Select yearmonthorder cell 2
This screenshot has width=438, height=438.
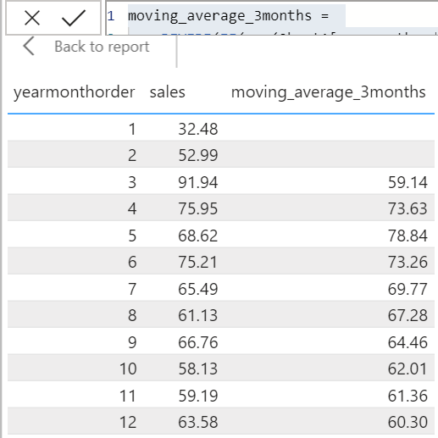(132, 155)
